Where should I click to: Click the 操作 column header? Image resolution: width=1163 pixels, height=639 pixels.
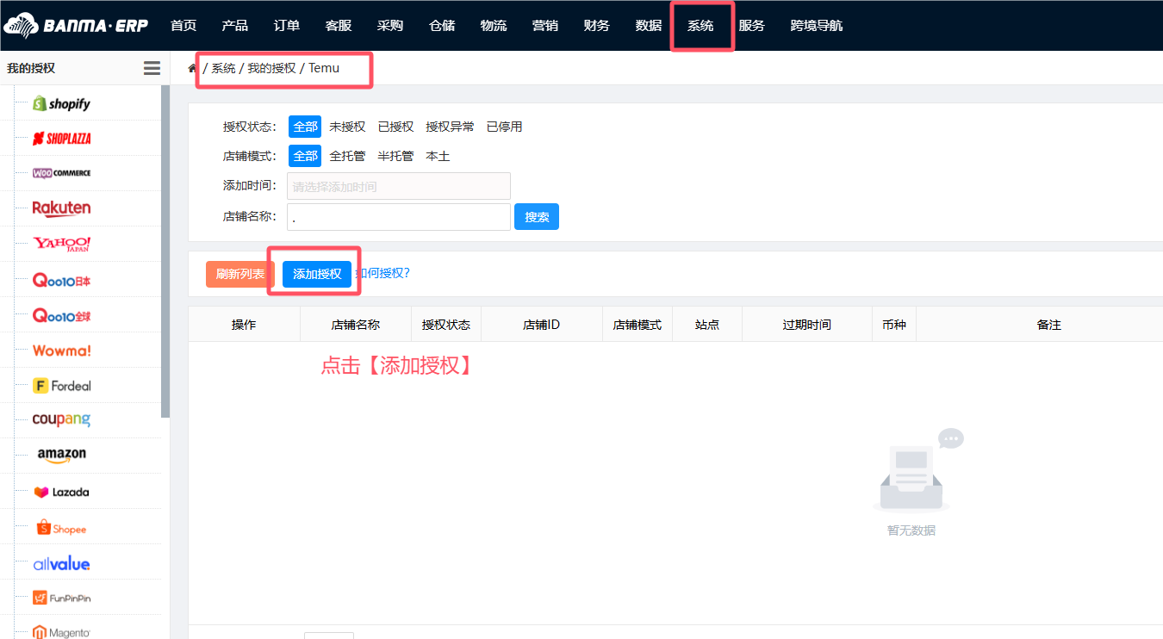point(244,325)
